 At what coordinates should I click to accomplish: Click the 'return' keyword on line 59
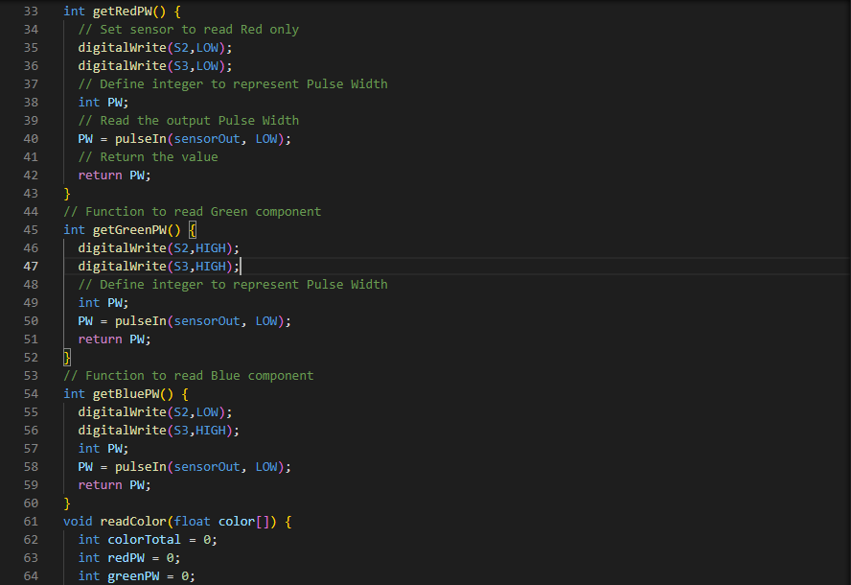click(x=100, y=485)
